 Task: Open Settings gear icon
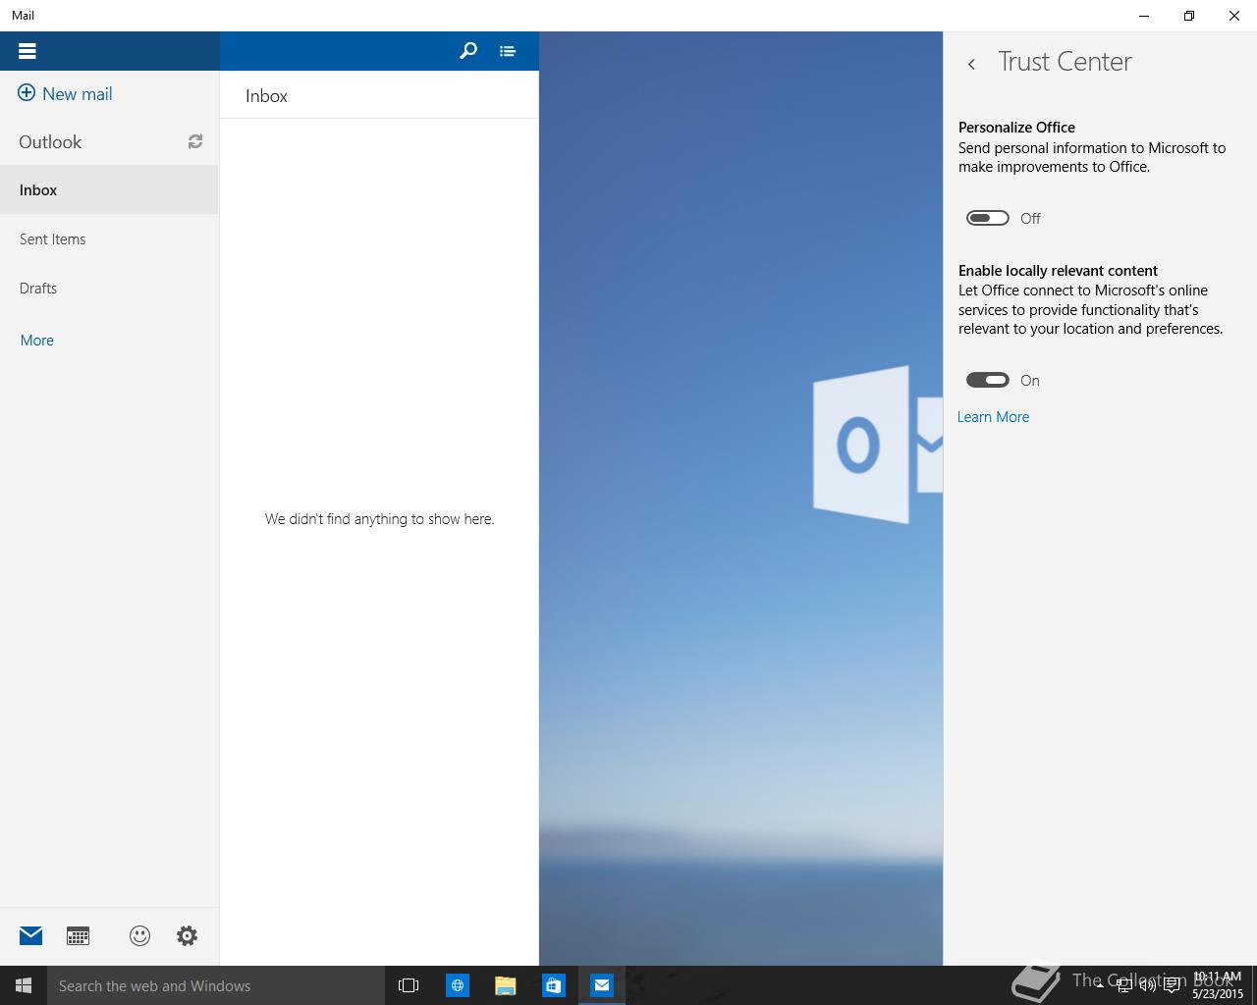pyautogui.click(x=187, y=935)
